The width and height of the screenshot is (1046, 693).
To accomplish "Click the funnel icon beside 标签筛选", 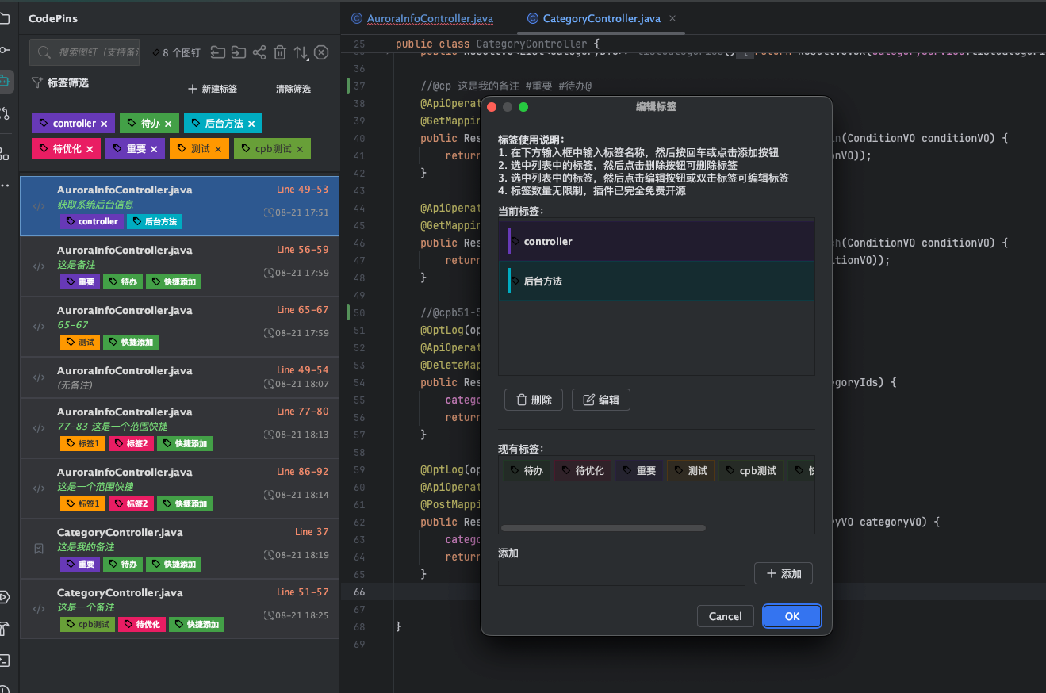I will coord(36,82).
